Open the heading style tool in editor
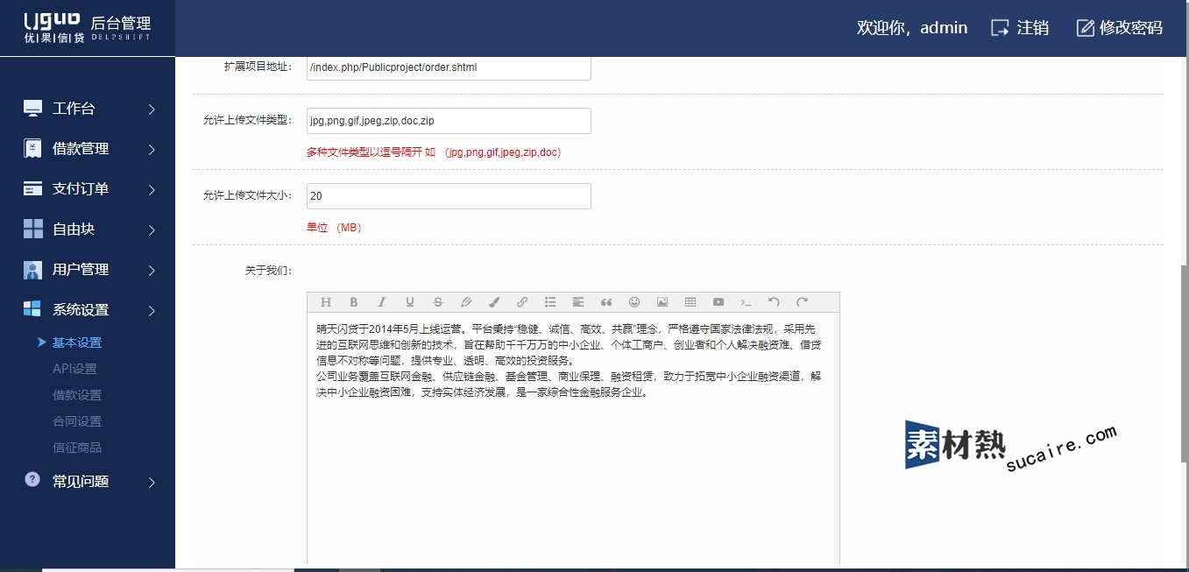1189x572 pixels. 326,302
